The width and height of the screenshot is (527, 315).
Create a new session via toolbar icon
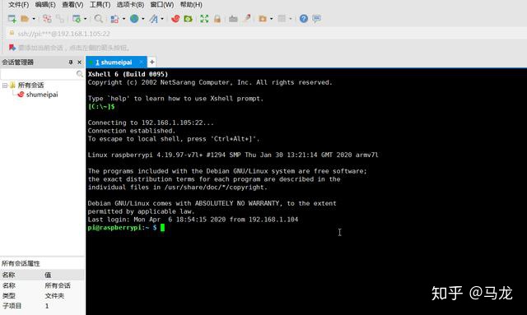pyautogui.click(x=12, y=19)
